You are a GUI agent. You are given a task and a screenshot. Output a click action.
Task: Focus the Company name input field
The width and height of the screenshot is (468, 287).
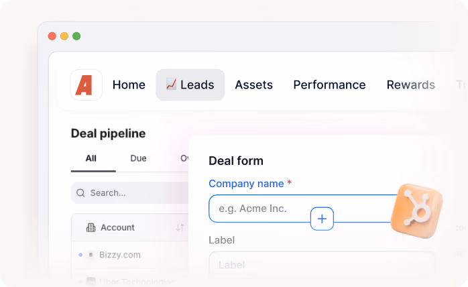(303, 209)
